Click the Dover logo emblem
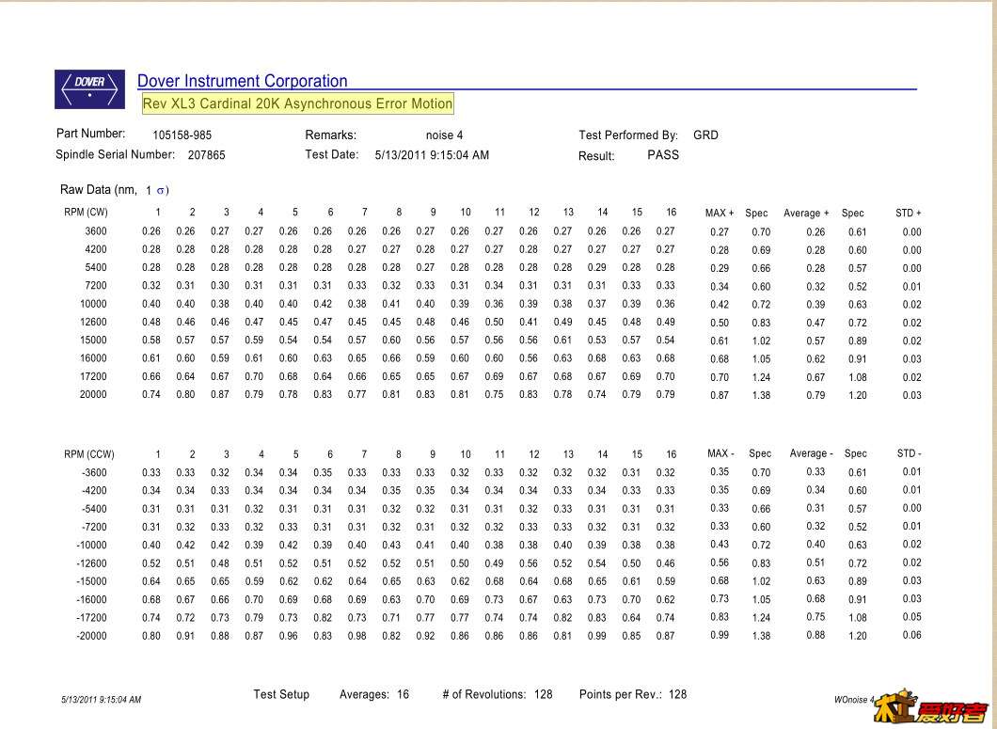 point(89,89)
